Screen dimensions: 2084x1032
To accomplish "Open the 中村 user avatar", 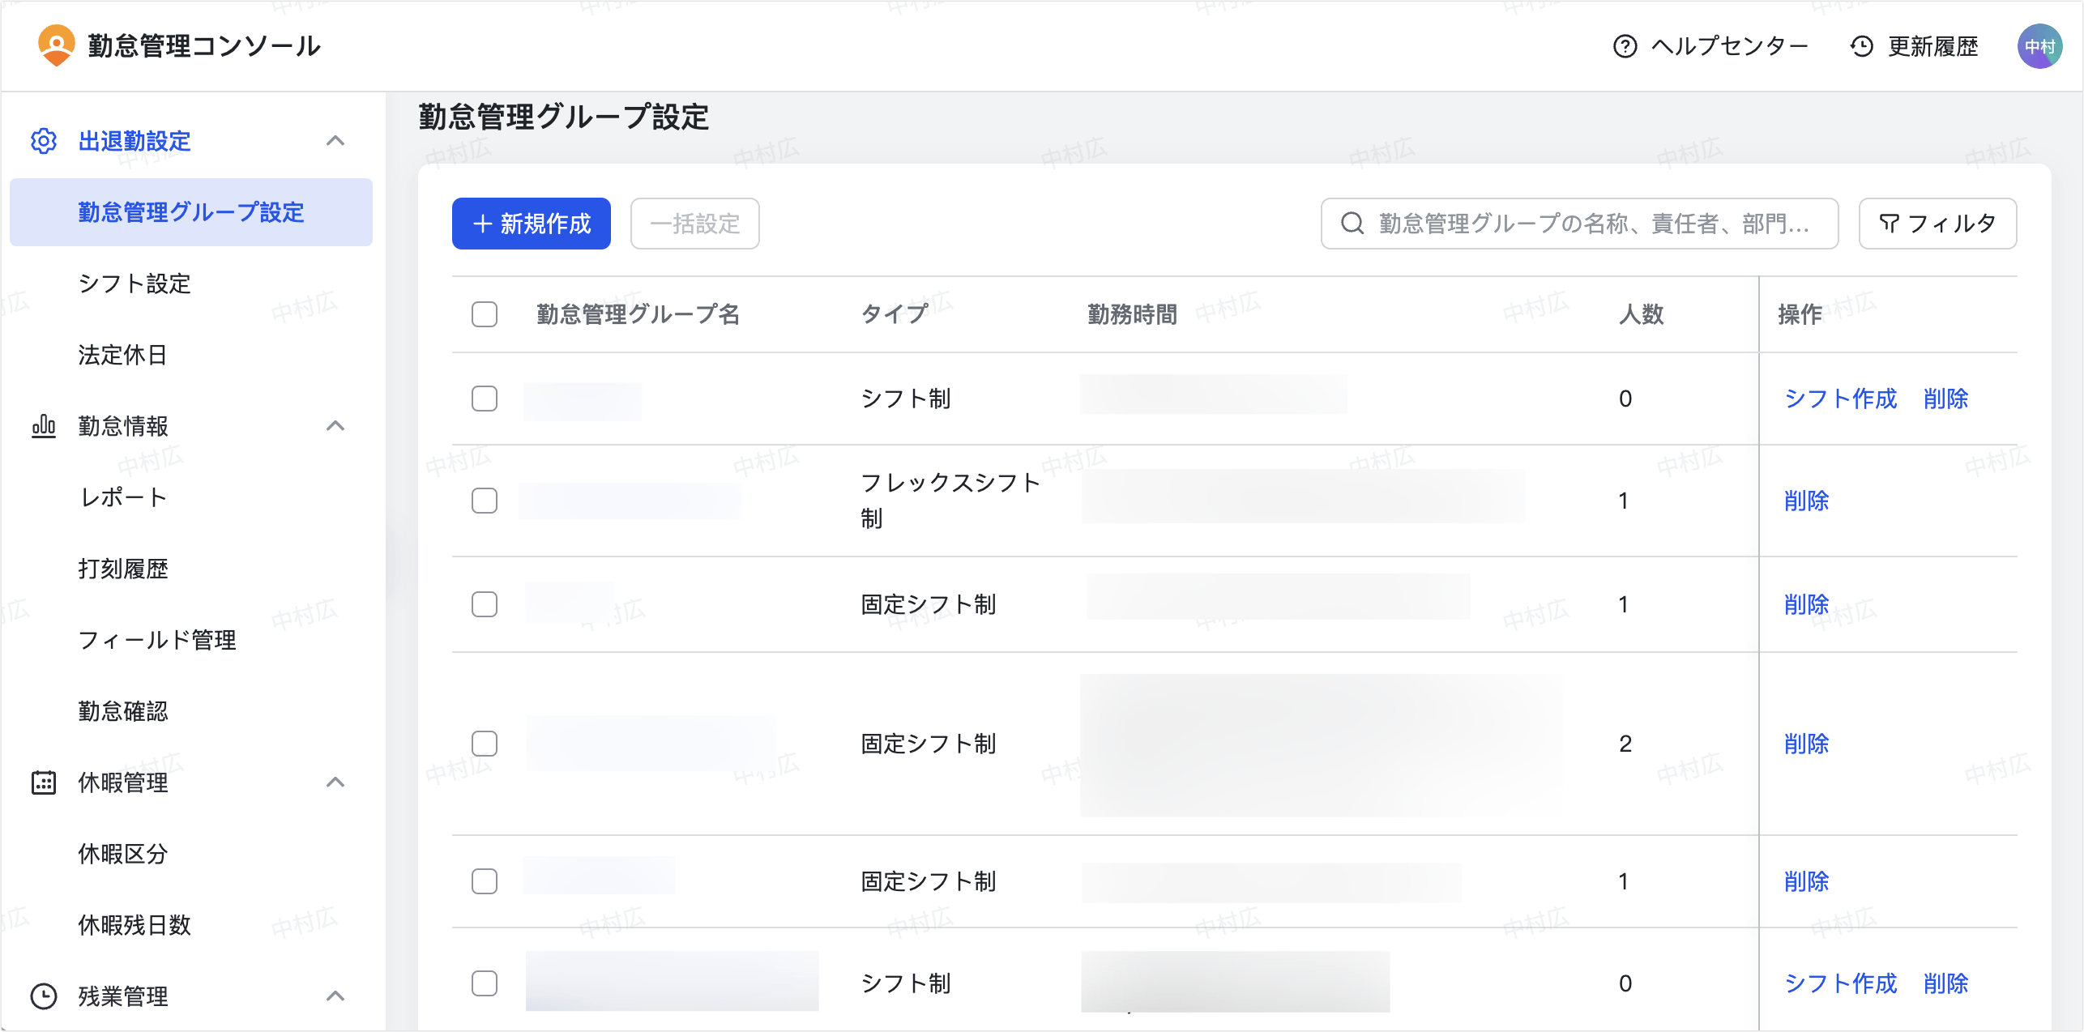I will pyautogui.click(x=2039, y=46).
